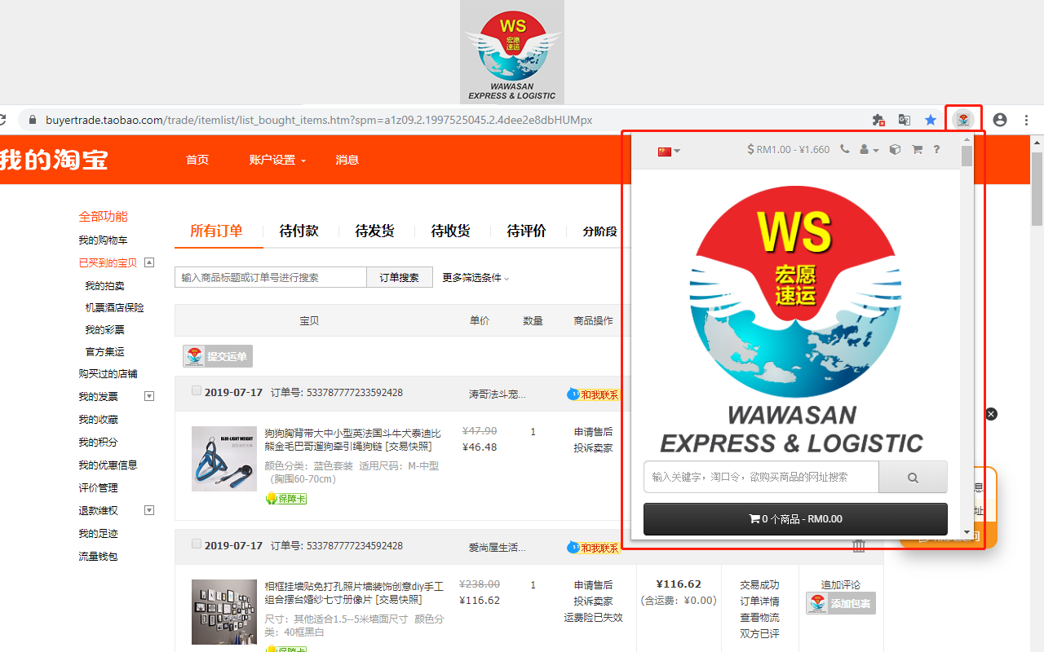Collapse the 已买到的宝贝 sidebar section

coord(149,262)
